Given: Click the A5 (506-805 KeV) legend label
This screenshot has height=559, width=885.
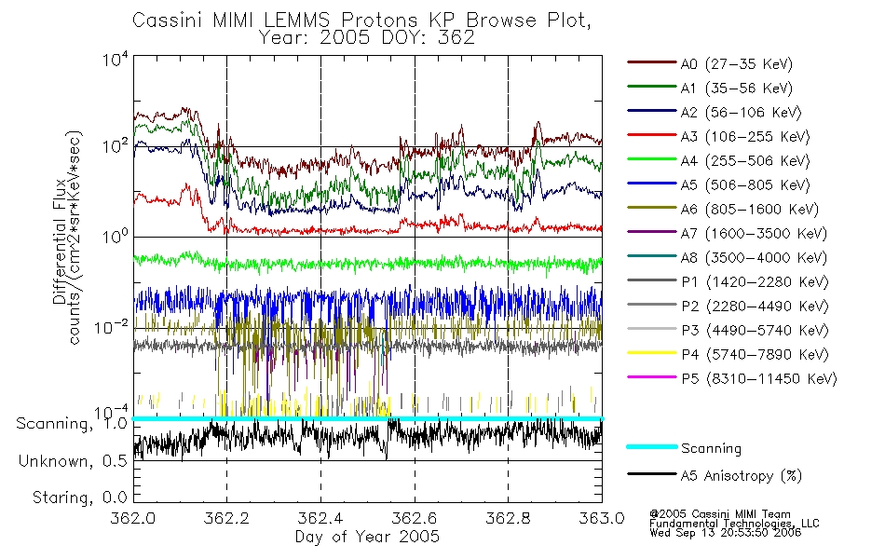Looking at the screenshot, I should [x=745, y=185].
